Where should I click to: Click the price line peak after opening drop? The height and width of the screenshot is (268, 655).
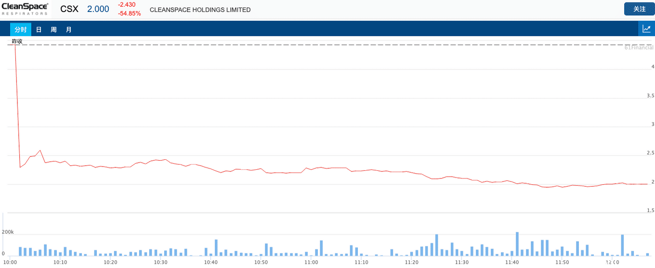coord(40,150)
